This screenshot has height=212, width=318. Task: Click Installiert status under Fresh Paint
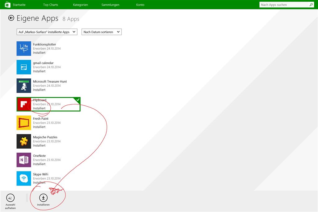coord(39,127)
